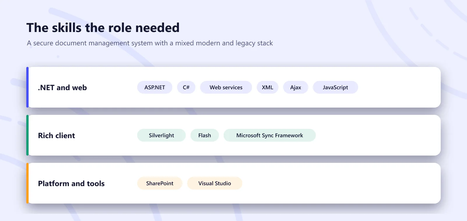Select the C# skill pill
The height and width of the screenshot is (221, 467).
(x=186, y=87)
